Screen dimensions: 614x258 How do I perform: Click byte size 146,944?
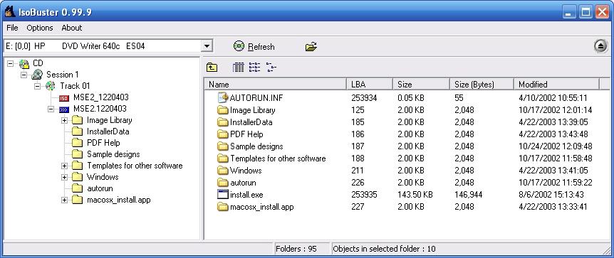468,195
